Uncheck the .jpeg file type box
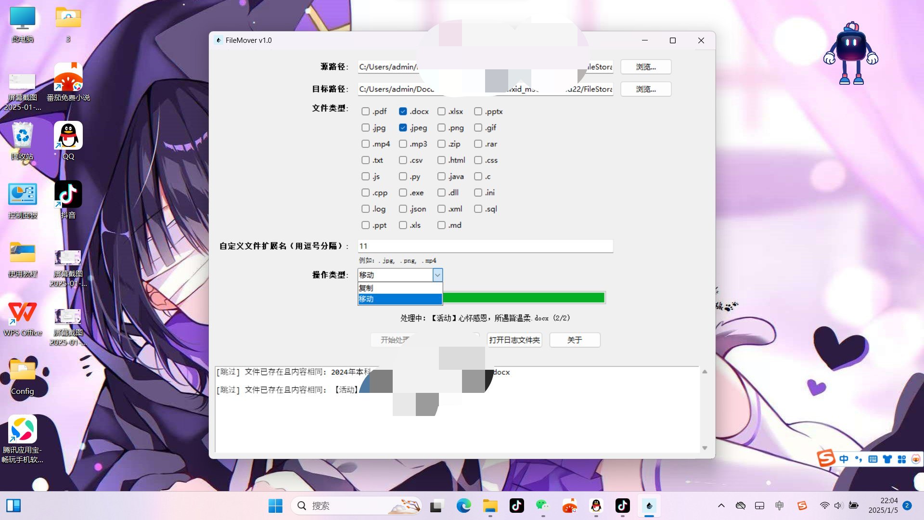 [403, 128]
